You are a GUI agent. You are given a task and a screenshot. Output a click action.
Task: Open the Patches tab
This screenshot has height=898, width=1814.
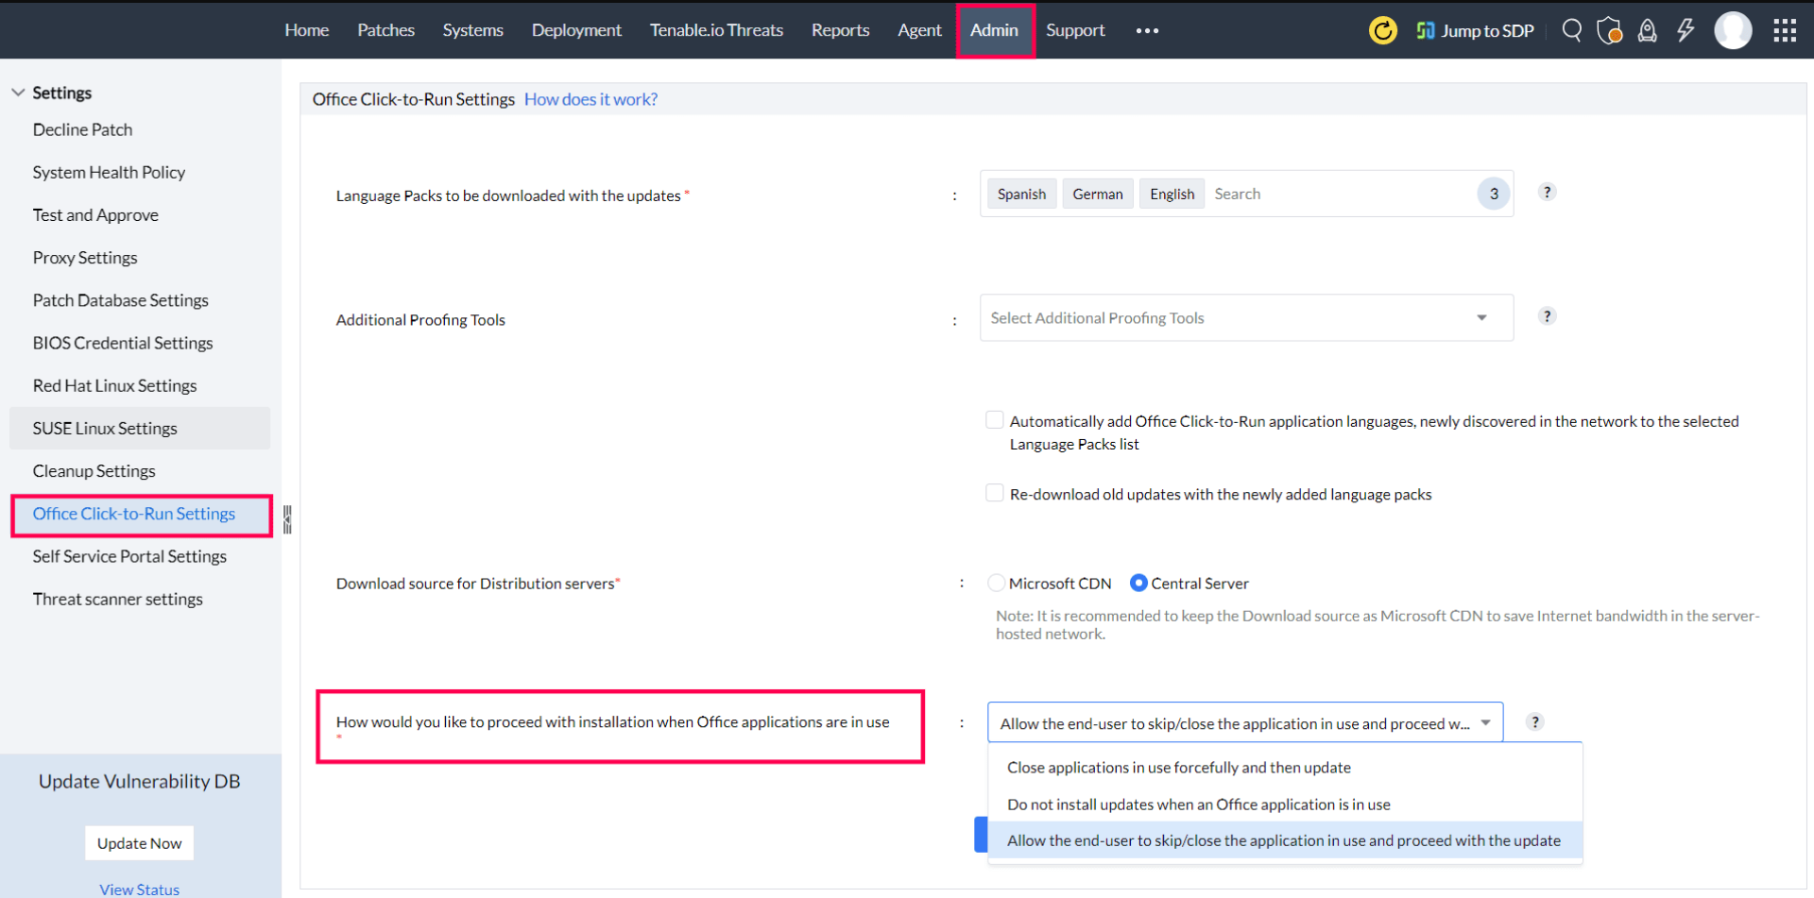(385, 30)
